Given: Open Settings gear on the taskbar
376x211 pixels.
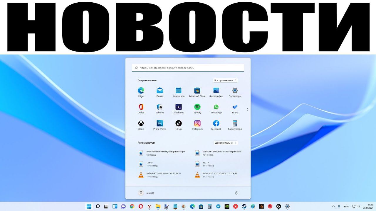Looking at the screenshot, I should (287, 206).
